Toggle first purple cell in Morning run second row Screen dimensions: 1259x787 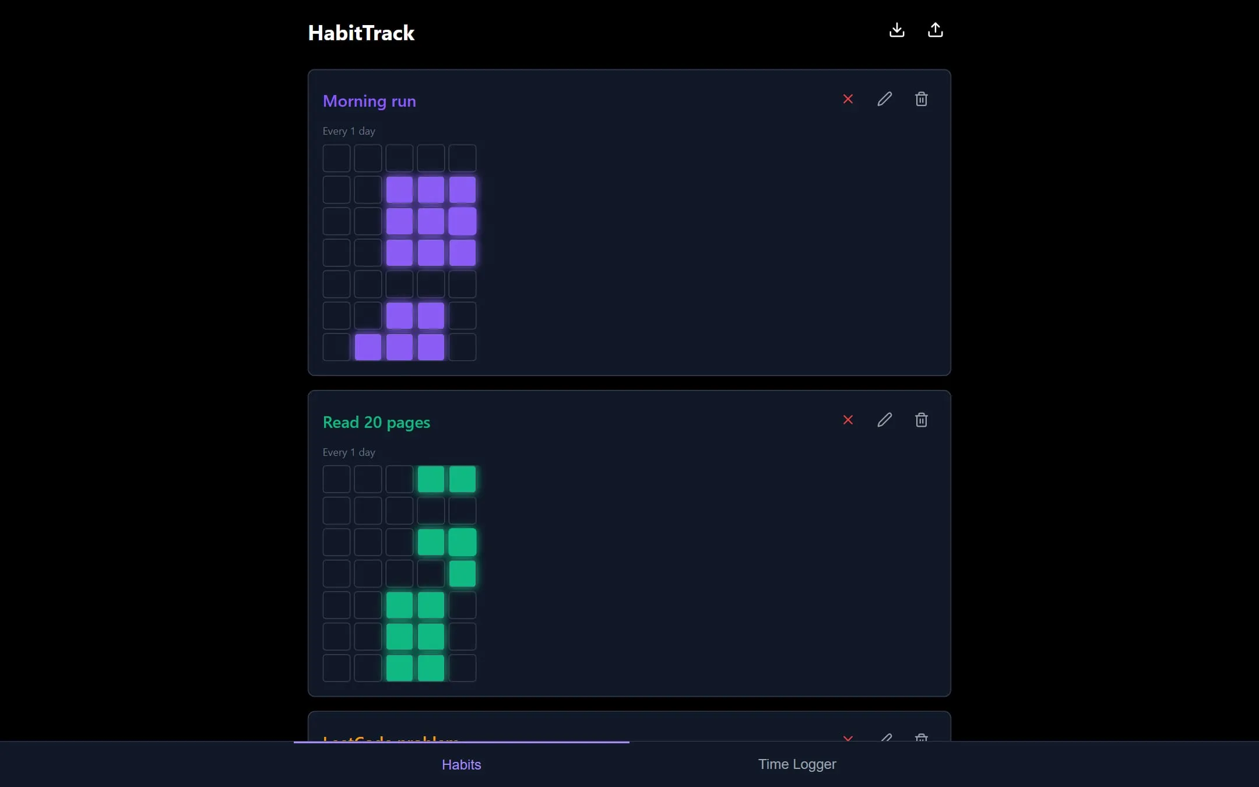coord(399,189)
